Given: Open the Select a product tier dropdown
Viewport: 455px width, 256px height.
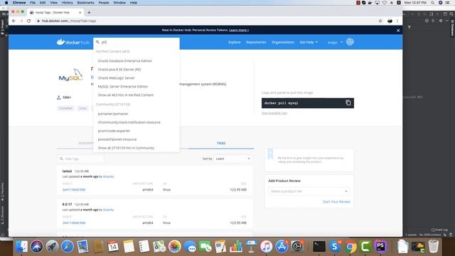Looking at the screenshot, I should tap(309, 191).
